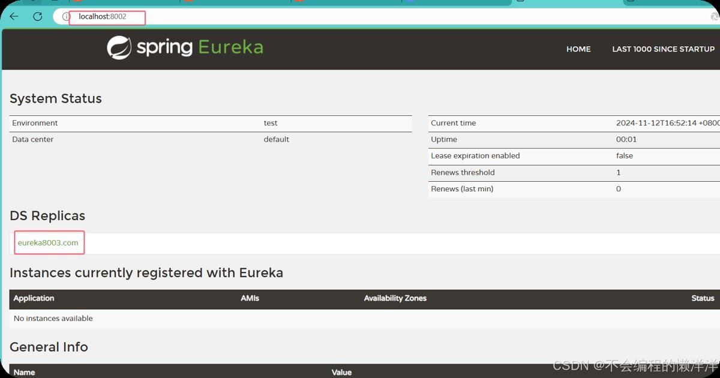Click the Application column header
The height and width of the screenshot is (378, 720).
pyautogui.click(x=34, y=298)
